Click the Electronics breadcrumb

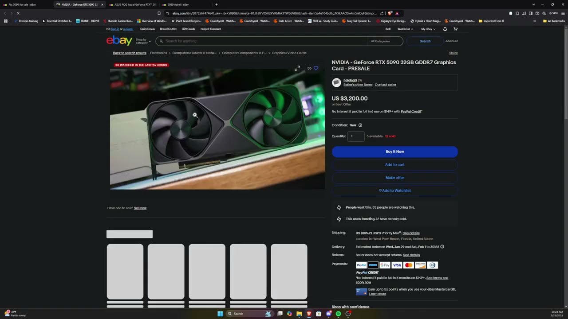coord(158,53)
